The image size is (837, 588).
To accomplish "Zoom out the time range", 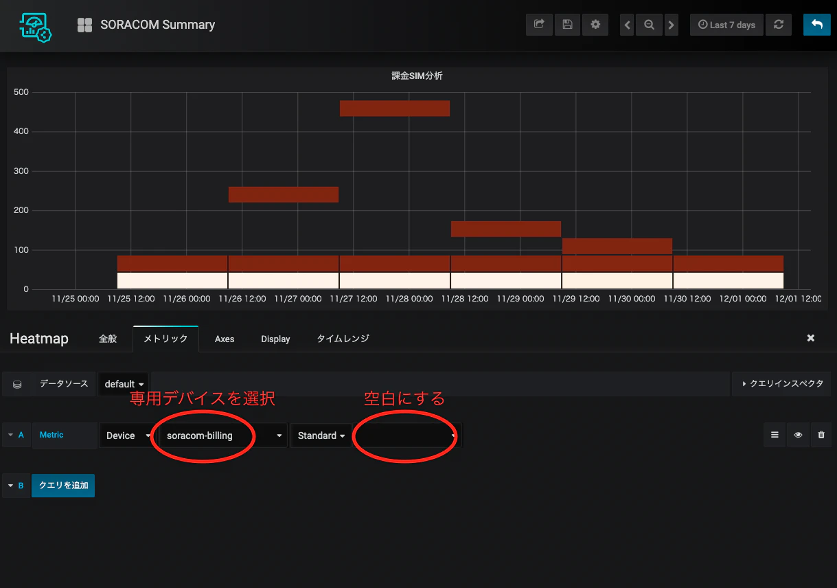I will pyautogui.click(x=649, y=25).
